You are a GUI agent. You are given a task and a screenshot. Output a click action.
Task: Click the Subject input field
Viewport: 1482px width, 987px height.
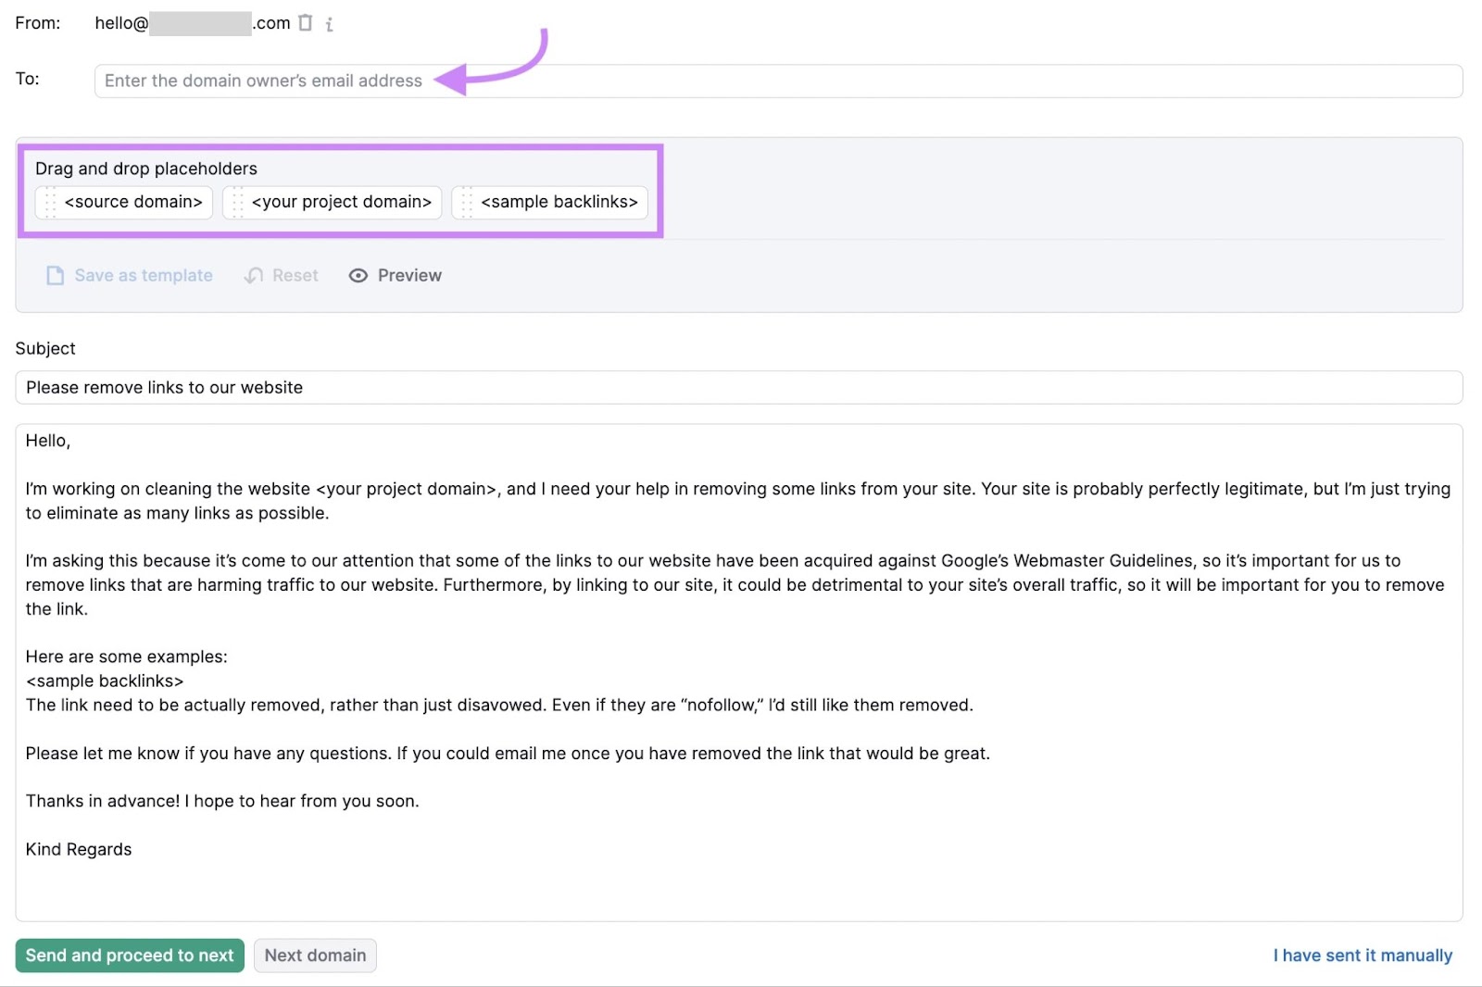pos(739,387)
